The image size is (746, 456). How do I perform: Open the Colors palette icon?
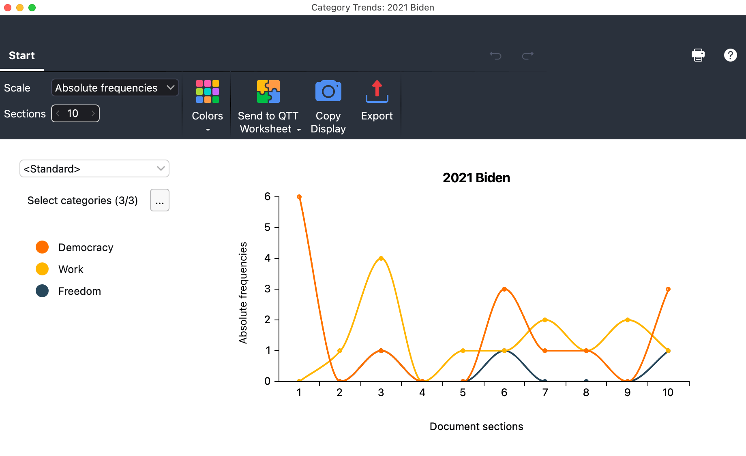click(x=207, y=92)
